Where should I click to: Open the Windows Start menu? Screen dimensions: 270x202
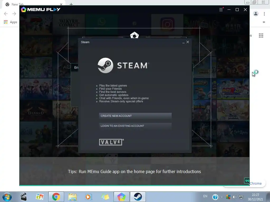point(7,197)
